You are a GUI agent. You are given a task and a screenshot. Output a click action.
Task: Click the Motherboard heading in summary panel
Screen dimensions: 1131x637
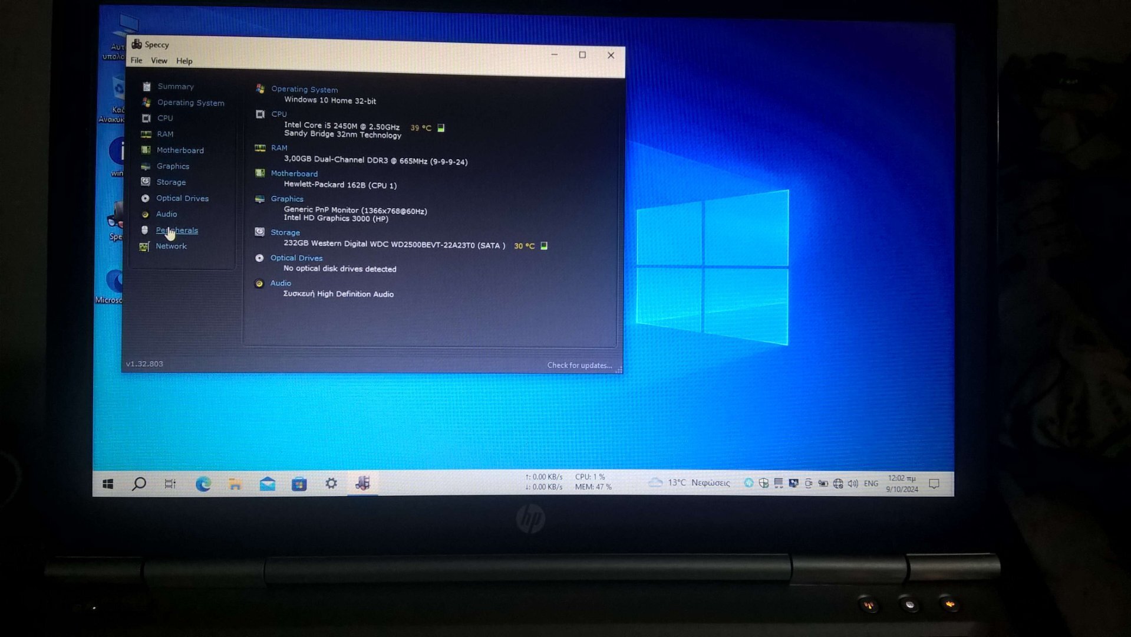(294, 173)
